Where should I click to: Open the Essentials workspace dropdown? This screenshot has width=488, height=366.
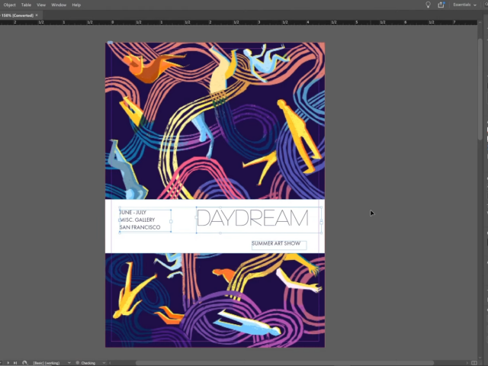pyautogui.click(x=462, y=5)
